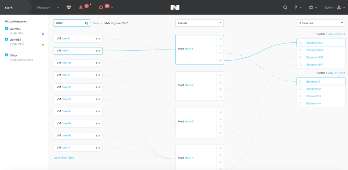348x170 pixels.
Task: Select third NIC icon on host stark-1
Action: [x=220, y=53]
